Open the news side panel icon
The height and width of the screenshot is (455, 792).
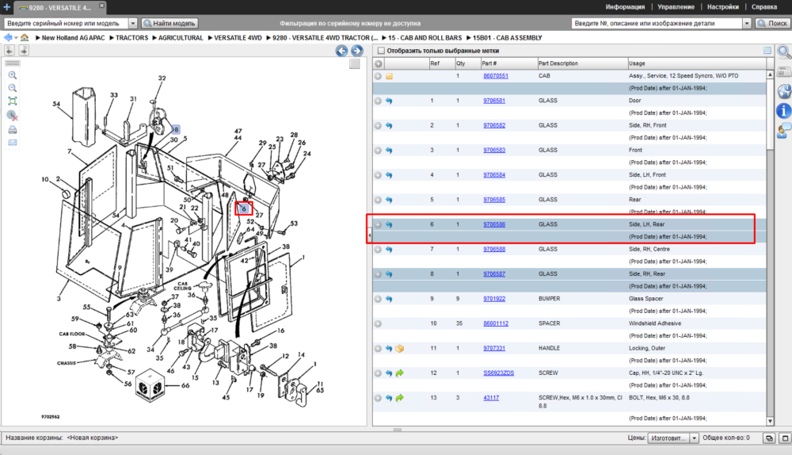click(x=784, y=72)
